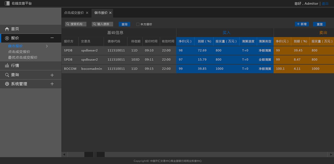This screenshot has height=164, width=334.
Task: Click buy yield 15.79 cell
Action: click(202, 59)
